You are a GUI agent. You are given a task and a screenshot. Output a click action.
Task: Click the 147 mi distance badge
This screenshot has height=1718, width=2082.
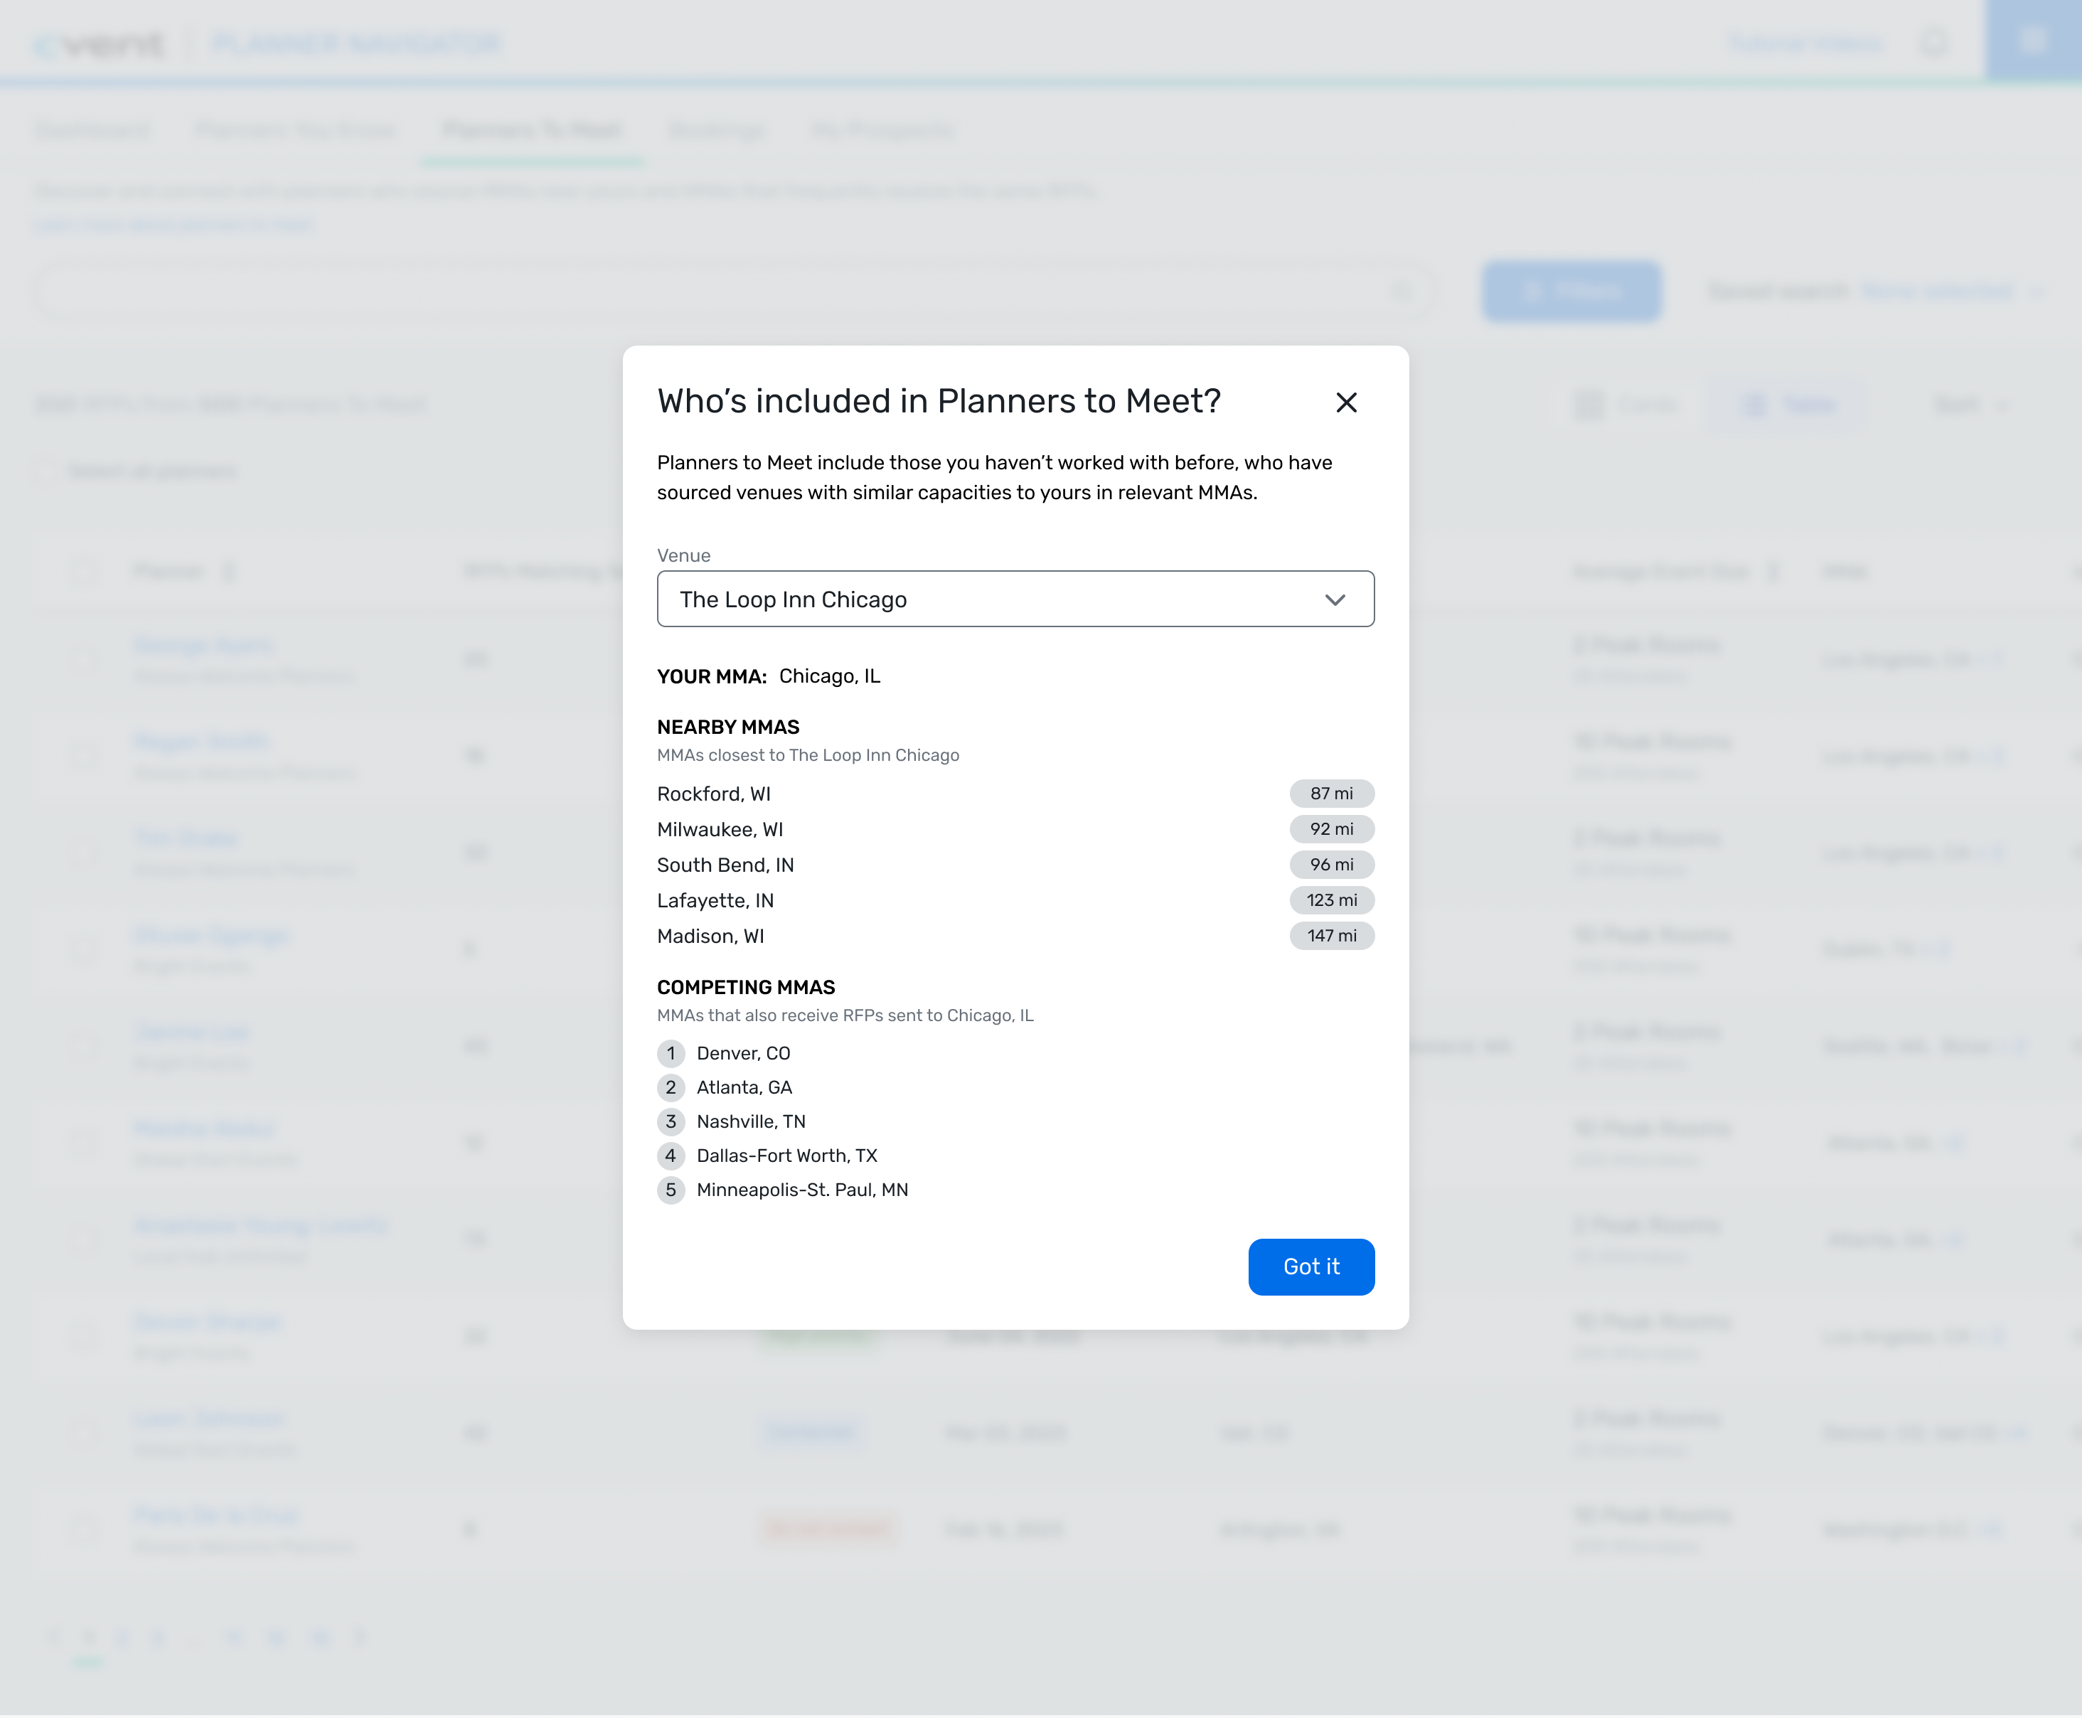click(1332, 937)
